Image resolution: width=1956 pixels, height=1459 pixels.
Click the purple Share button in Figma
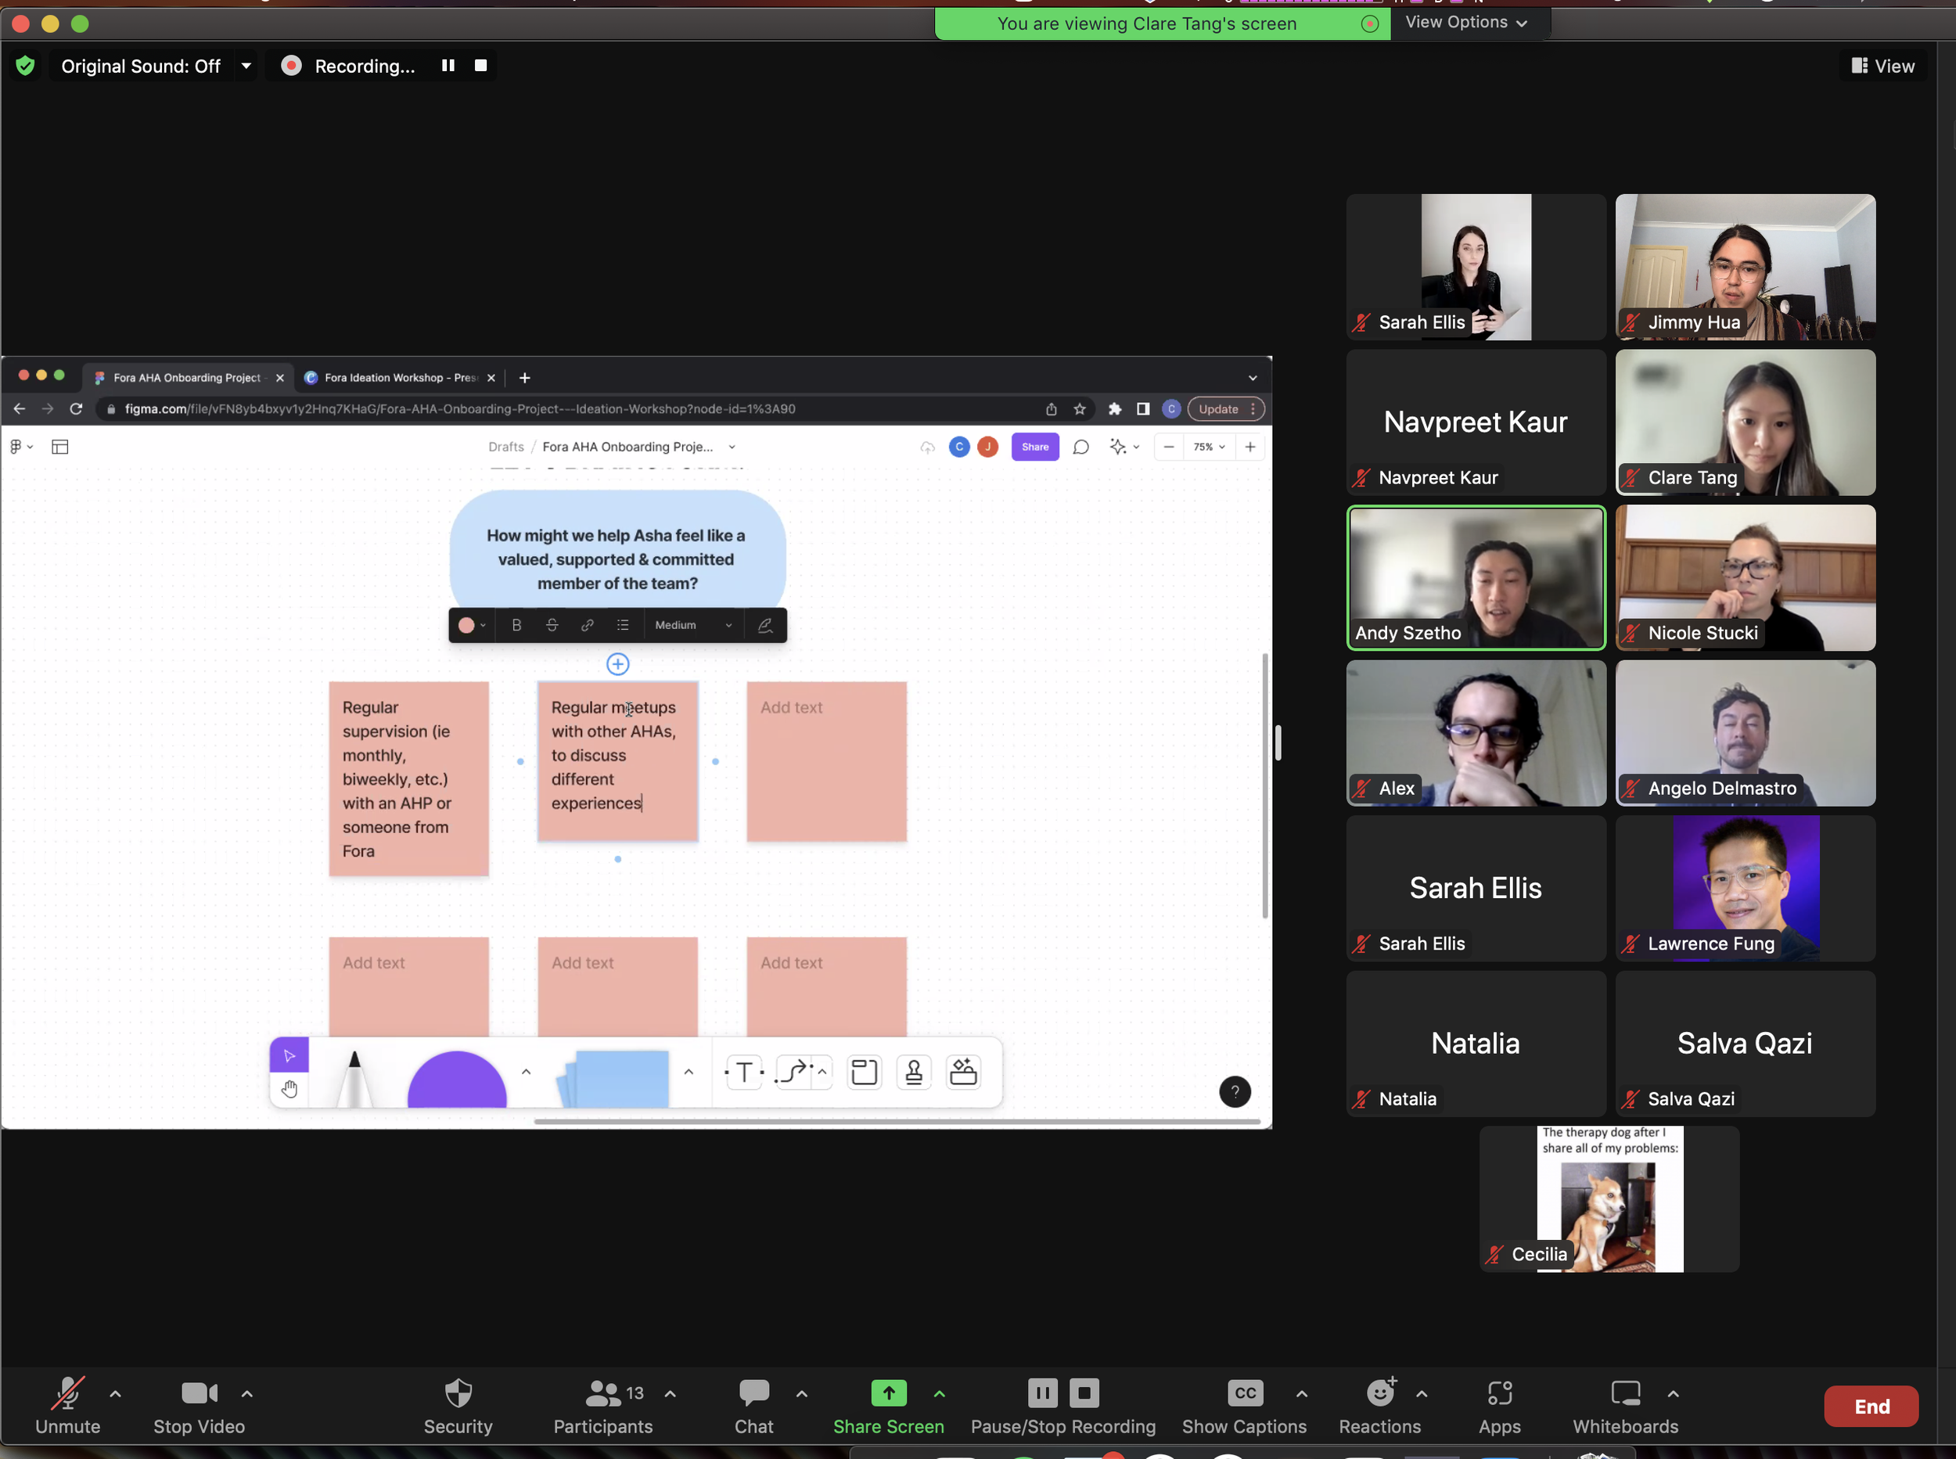(1035, 447)
